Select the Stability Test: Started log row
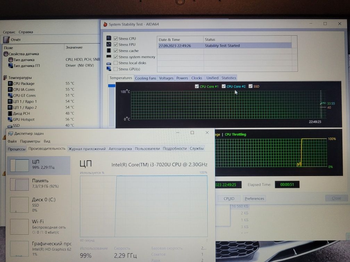 point(225,46)
